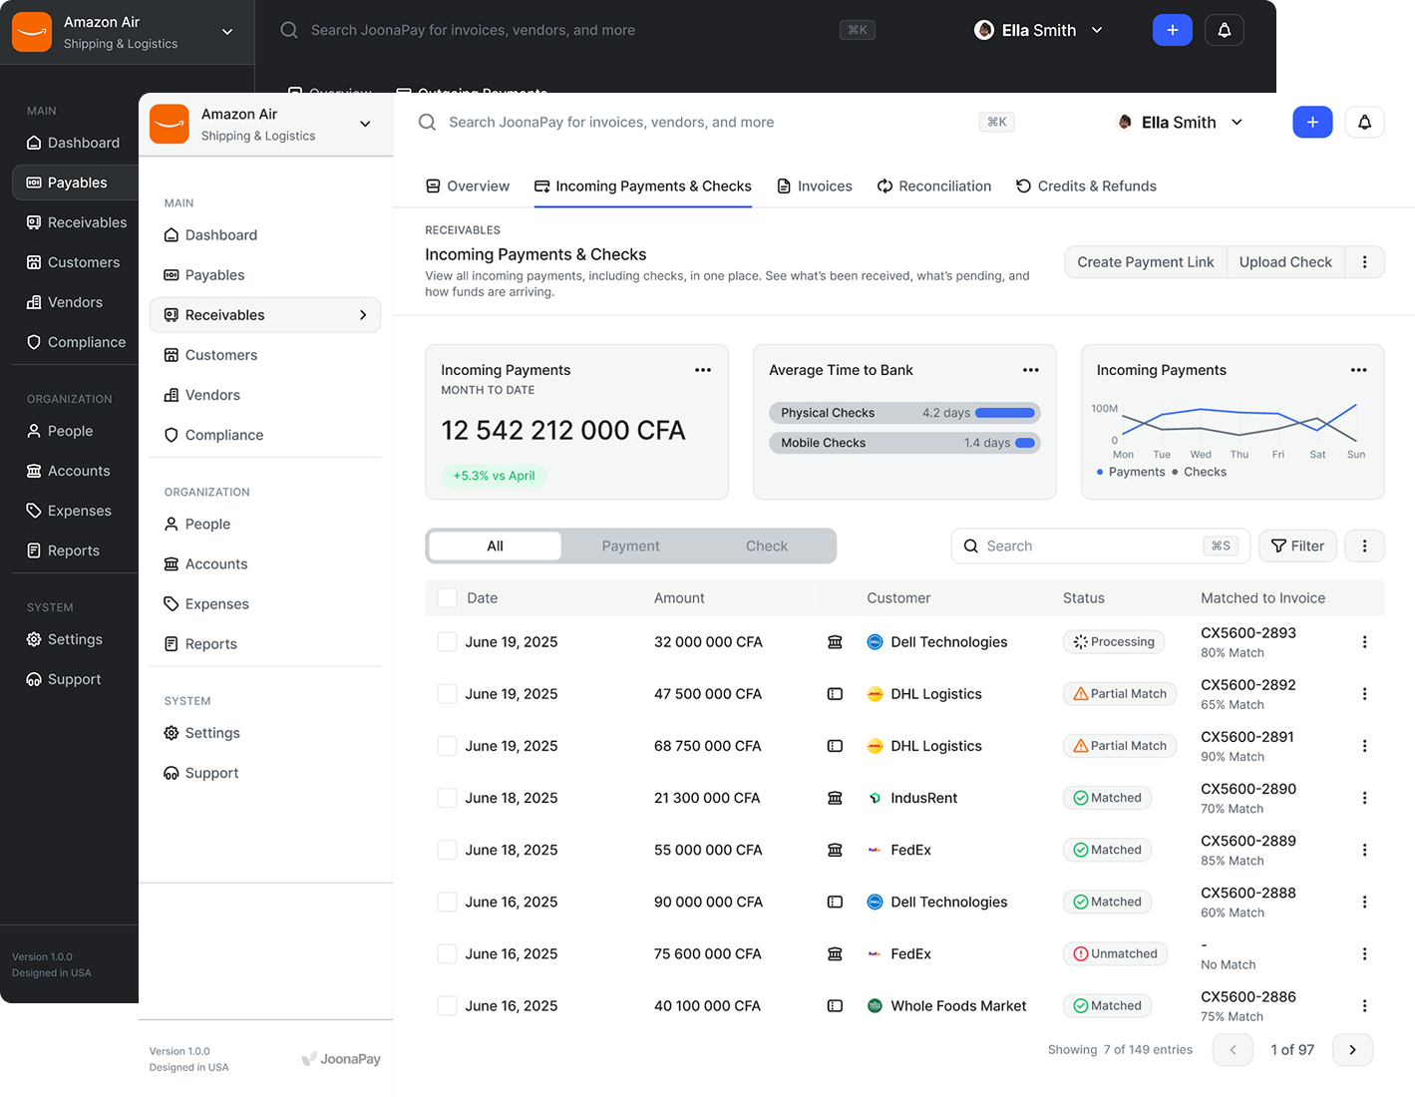Select checkbox for 32 000 000 CFA row
Screen dimensions: 1415x1097
[x=447, y=642]
